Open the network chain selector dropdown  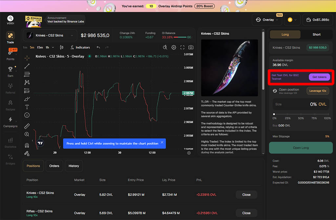(292, 20)
